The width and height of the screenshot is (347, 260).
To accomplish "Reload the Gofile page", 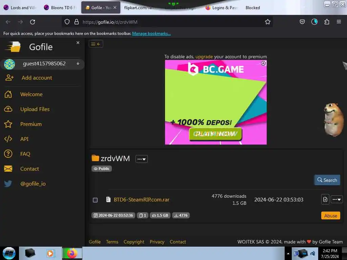I will (33, 22).
